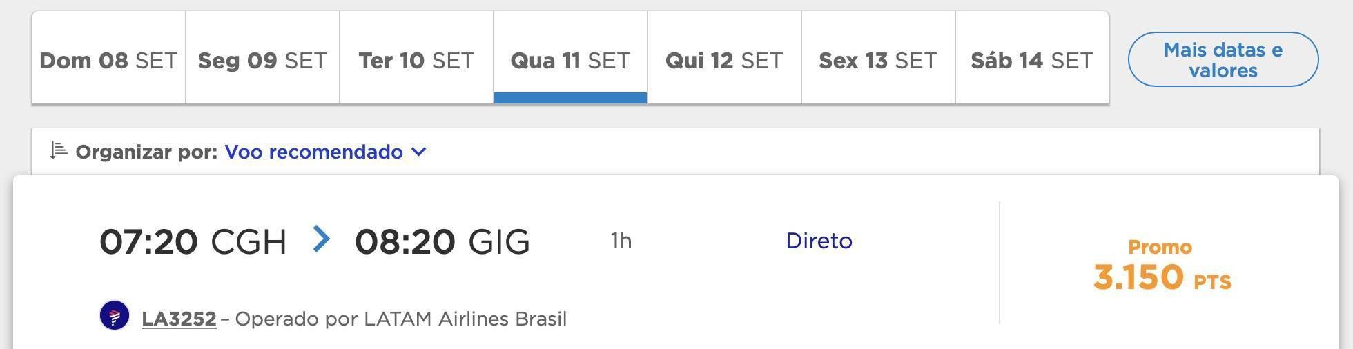This screenshot has height=349, width=1353.
Task: Open Mais datas e valores
Action: pos(1223,59)
